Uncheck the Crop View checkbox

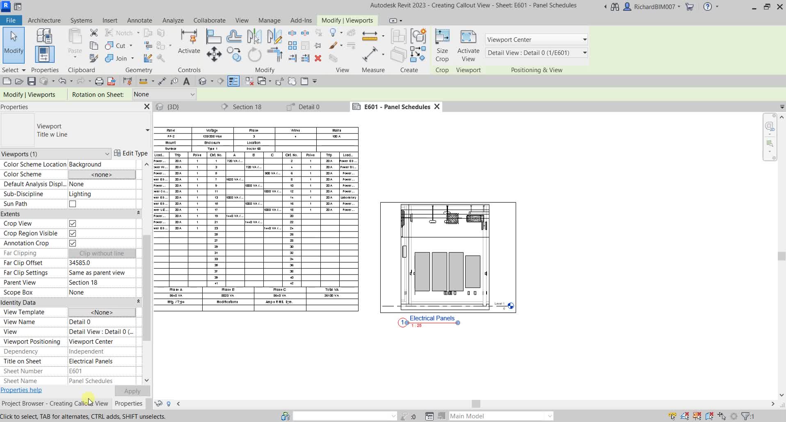73,224
